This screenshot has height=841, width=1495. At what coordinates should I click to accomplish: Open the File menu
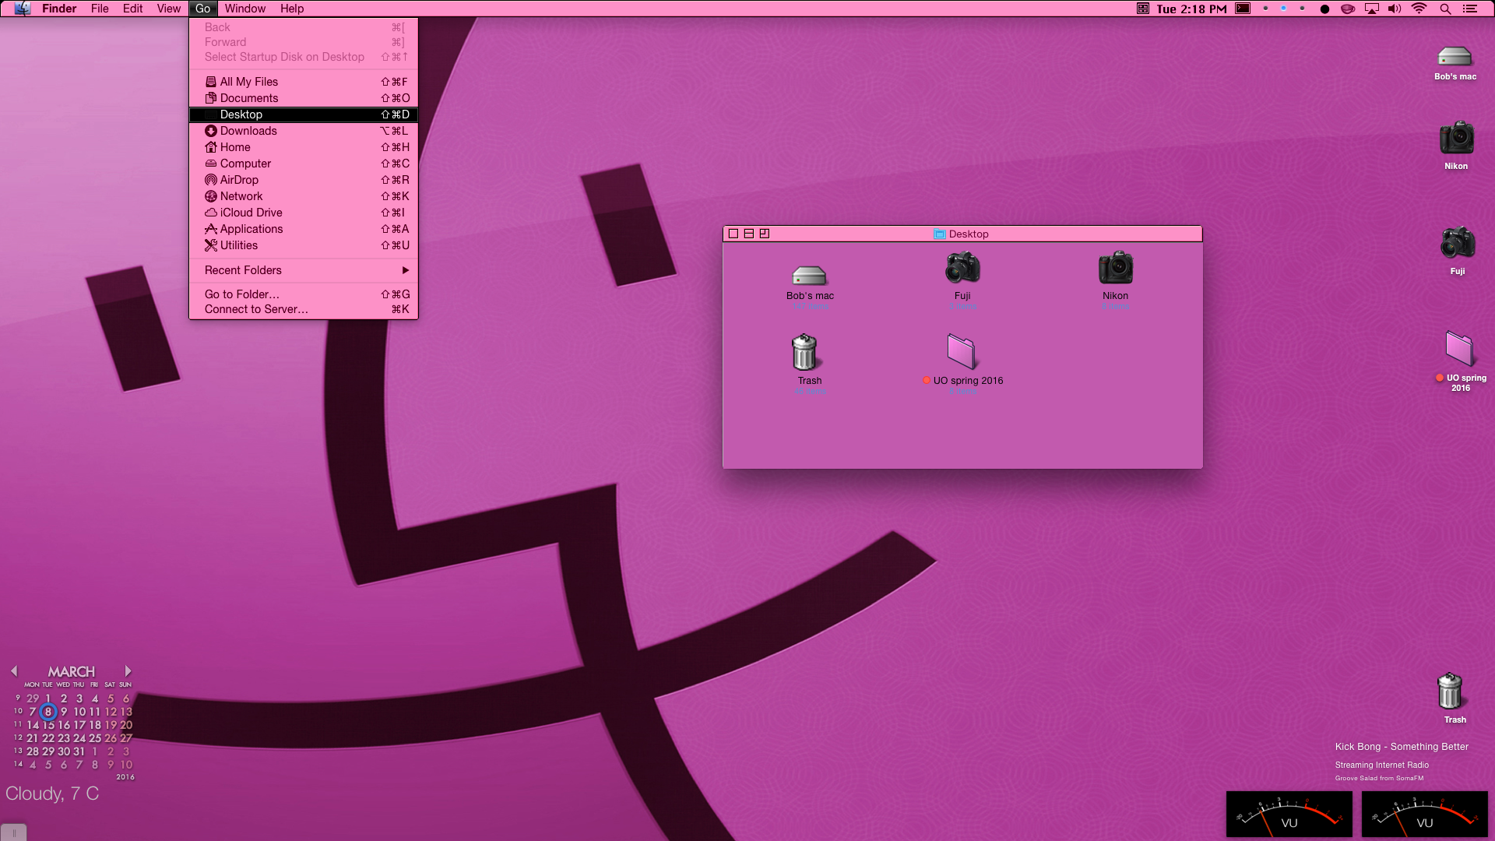(x=100, y=9)
